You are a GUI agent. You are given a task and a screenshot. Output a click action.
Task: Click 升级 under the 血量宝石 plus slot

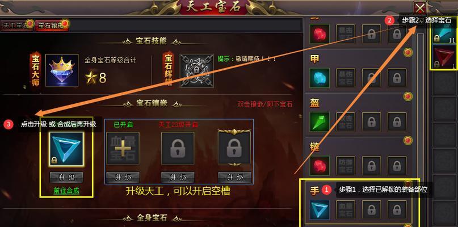[123, 177]
